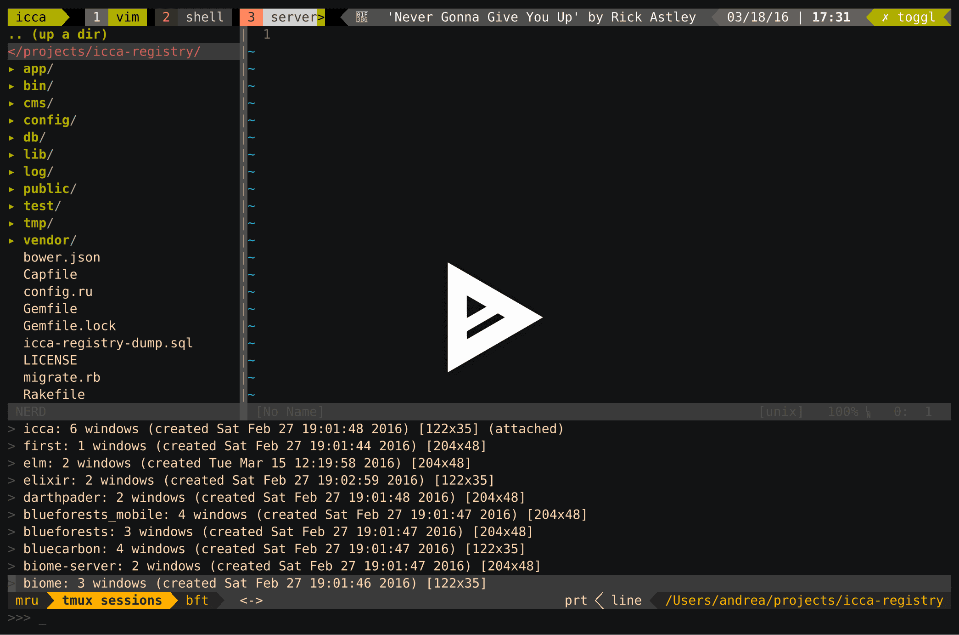Open bower.json file
Screen dimensions: 959x635
(62, 257)
